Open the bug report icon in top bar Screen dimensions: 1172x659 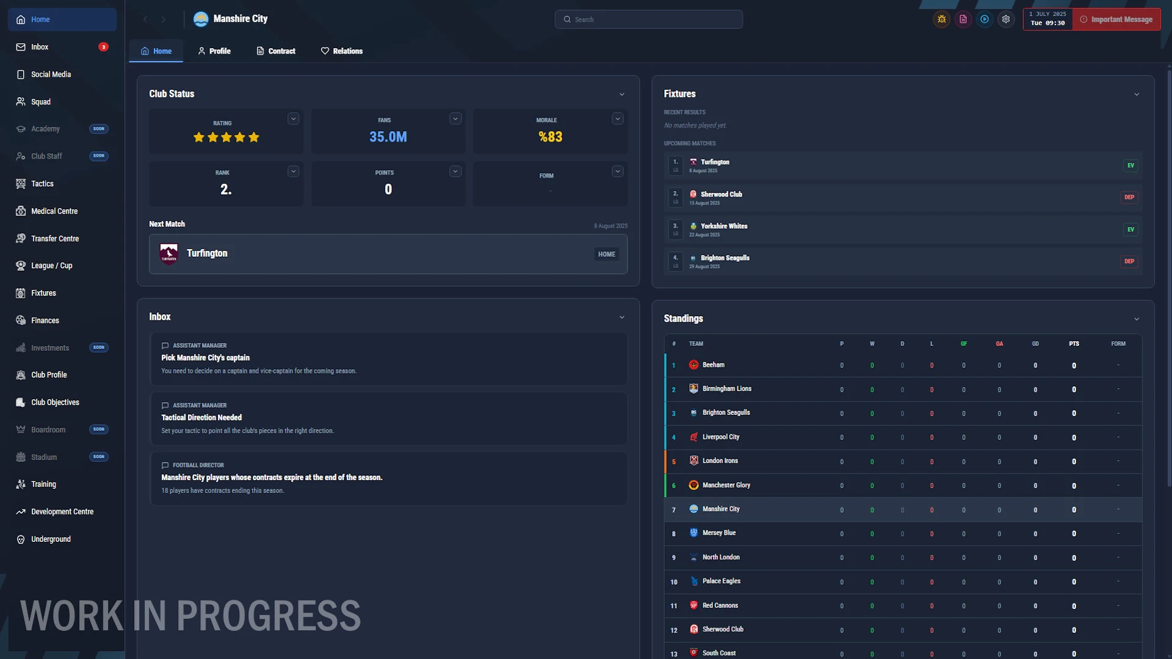[942, 20]
